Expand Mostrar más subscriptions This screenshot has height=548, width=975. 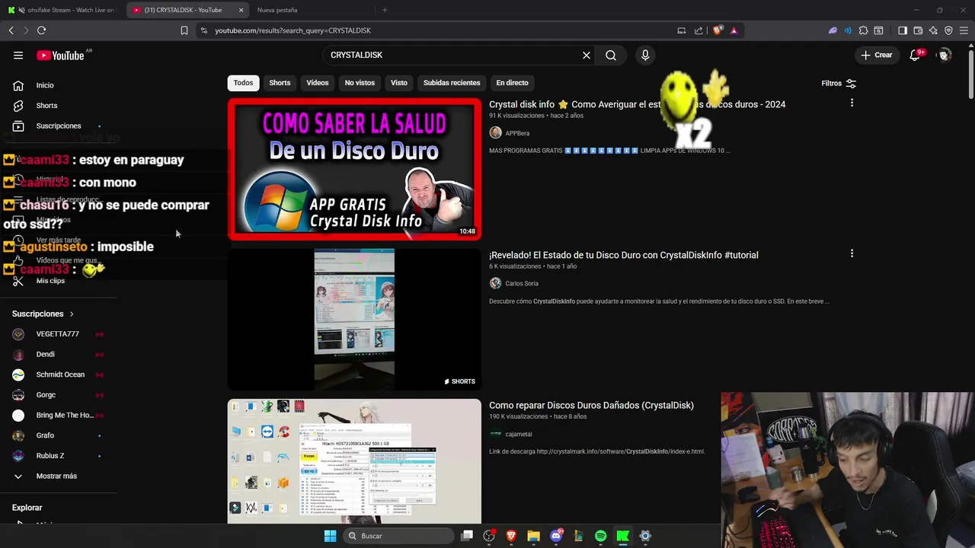56,476
